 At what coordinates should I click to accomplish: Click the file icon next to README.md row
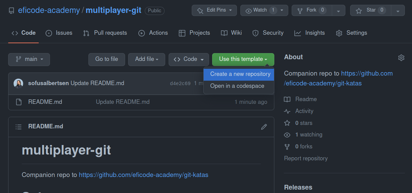pos(19,102)
